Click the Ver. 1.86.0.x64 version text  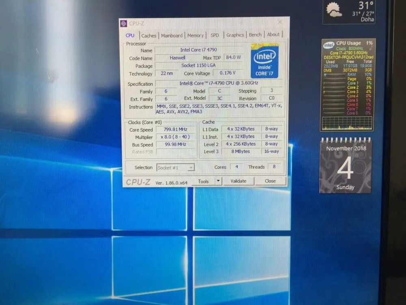171,183
